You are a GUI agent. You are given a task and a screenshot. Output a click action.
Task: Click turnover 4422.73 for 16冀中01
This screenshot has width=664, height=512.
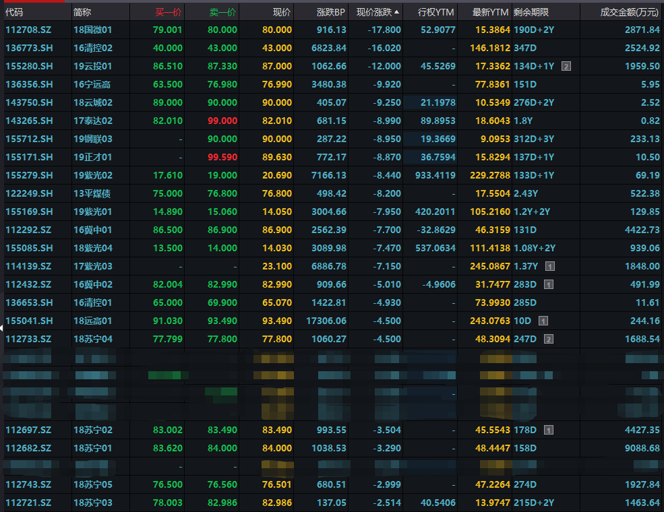(x=642, y=230)
